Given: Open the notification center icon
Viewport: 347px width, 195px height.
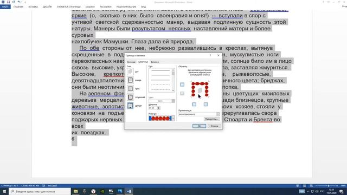Looking at the screenshot, I should click(342, 191).
